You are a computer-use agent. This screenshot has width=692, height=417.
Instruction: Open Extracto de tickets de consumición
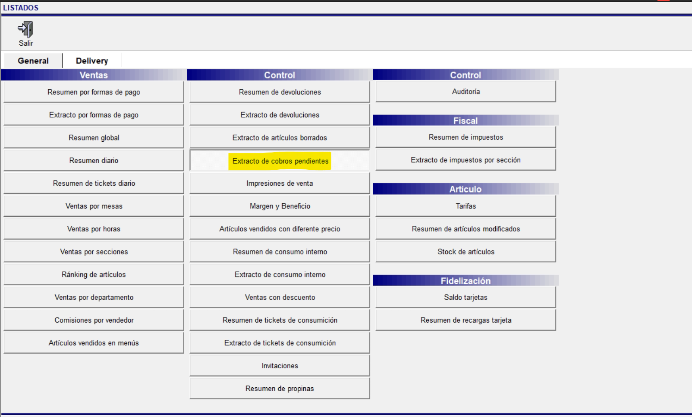[x=280, y=343]
